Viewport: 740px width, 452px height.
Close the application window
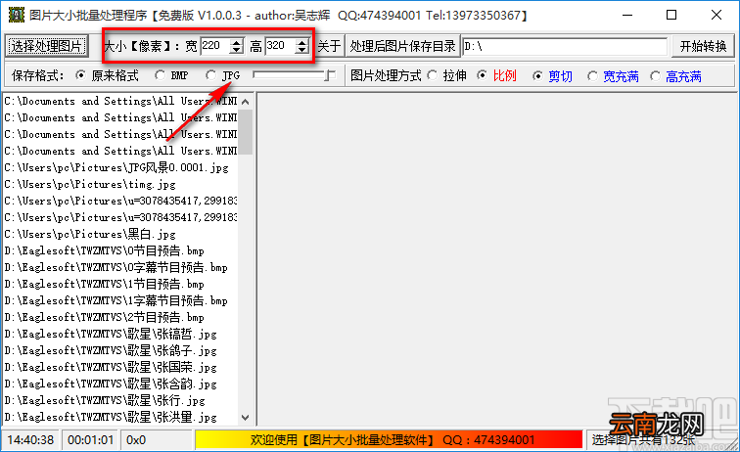tap(716, 15)
